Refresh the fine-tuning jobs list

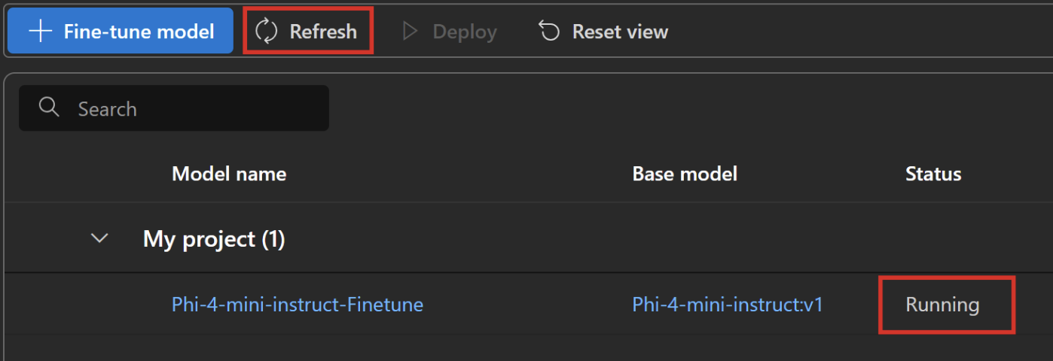(309, 31)
